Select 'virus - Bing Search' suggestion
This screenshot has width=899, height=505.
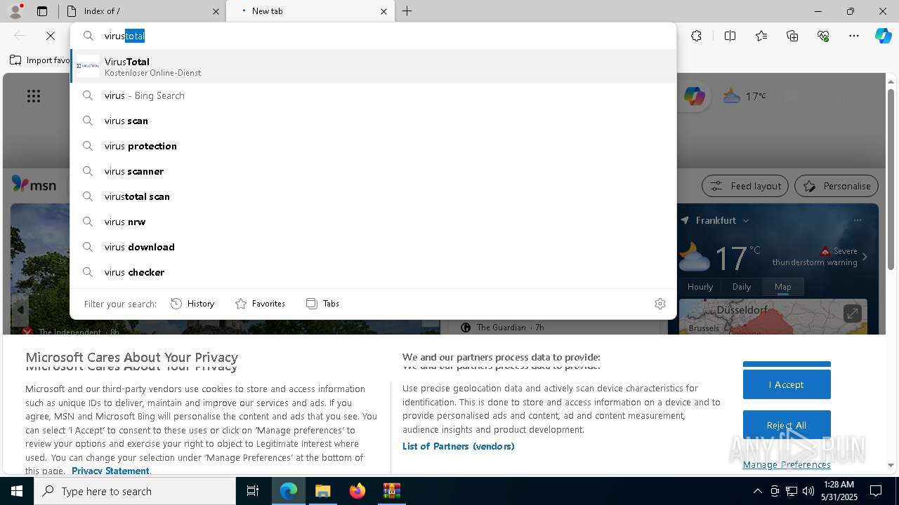tap(373, 95)
